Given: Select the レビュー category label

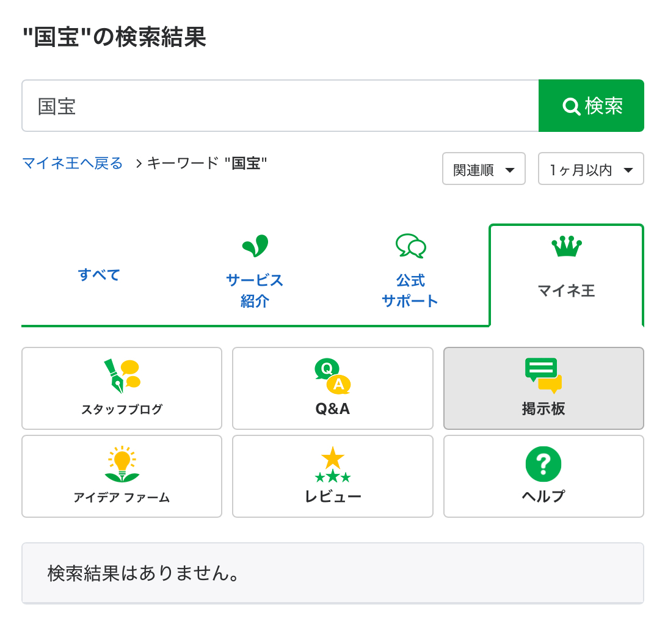Looking at the screenshot, I should (332, 496).
